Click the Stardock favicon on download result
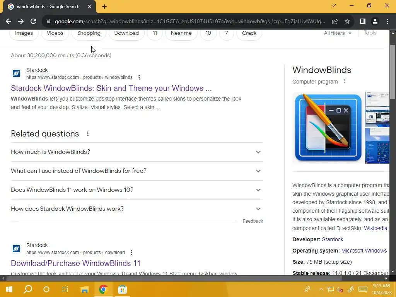The width and height of the screenshot is (396, 297). point(16,249)
